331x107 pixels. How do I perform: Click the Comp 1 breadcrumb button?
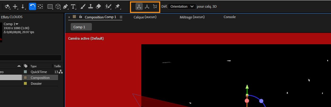click(81, 27)
